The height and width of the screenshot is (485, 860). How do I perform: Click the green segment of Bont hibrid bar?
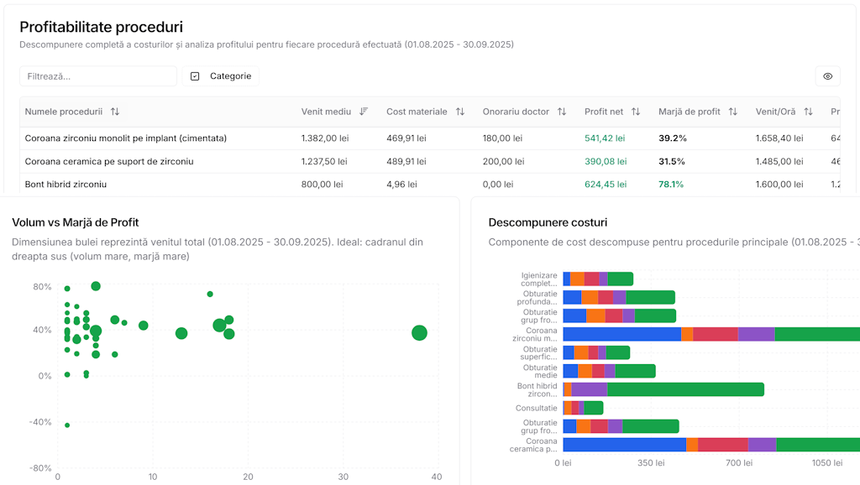coord(685,389)
